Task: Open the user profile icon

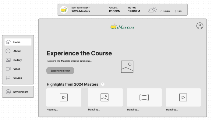Action: (200, 26)
